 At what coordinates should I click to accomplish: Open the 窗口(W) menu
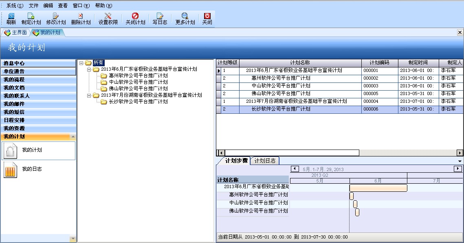(81, 6)
